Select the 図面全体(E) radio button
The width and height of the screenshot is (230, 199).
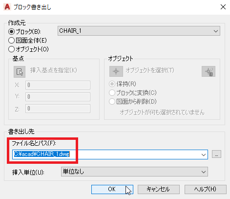pyautogui.click(x=11, y=40)
